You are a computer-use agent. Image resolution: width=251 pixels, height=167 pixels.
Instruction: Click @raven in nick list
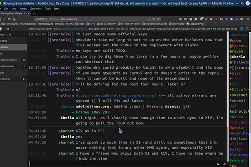236,51
